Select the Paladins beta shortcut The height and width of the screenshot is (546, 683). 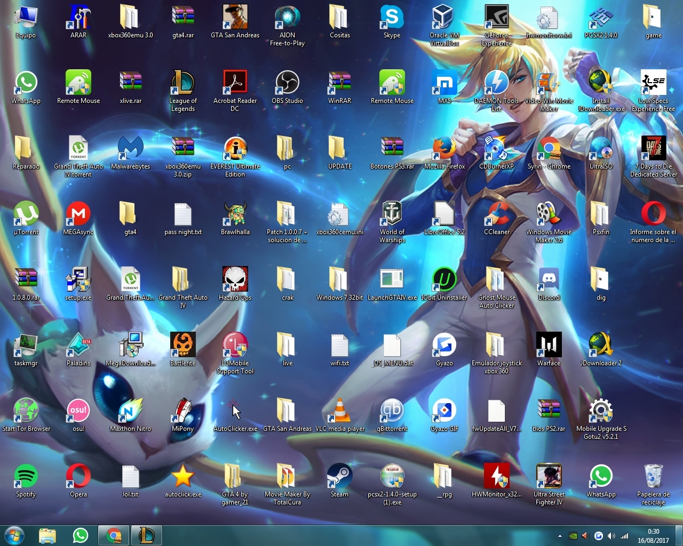78,344
